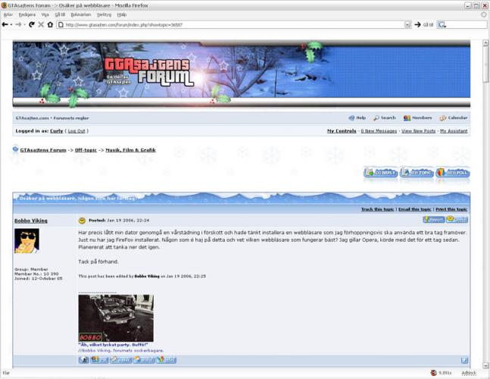Click the Stop loading X icon

click(x=40, y=24)
